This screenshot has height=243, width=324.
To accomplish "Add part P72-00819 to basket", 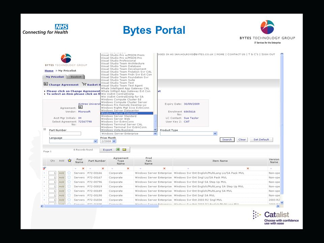I will tap(61, 186).
